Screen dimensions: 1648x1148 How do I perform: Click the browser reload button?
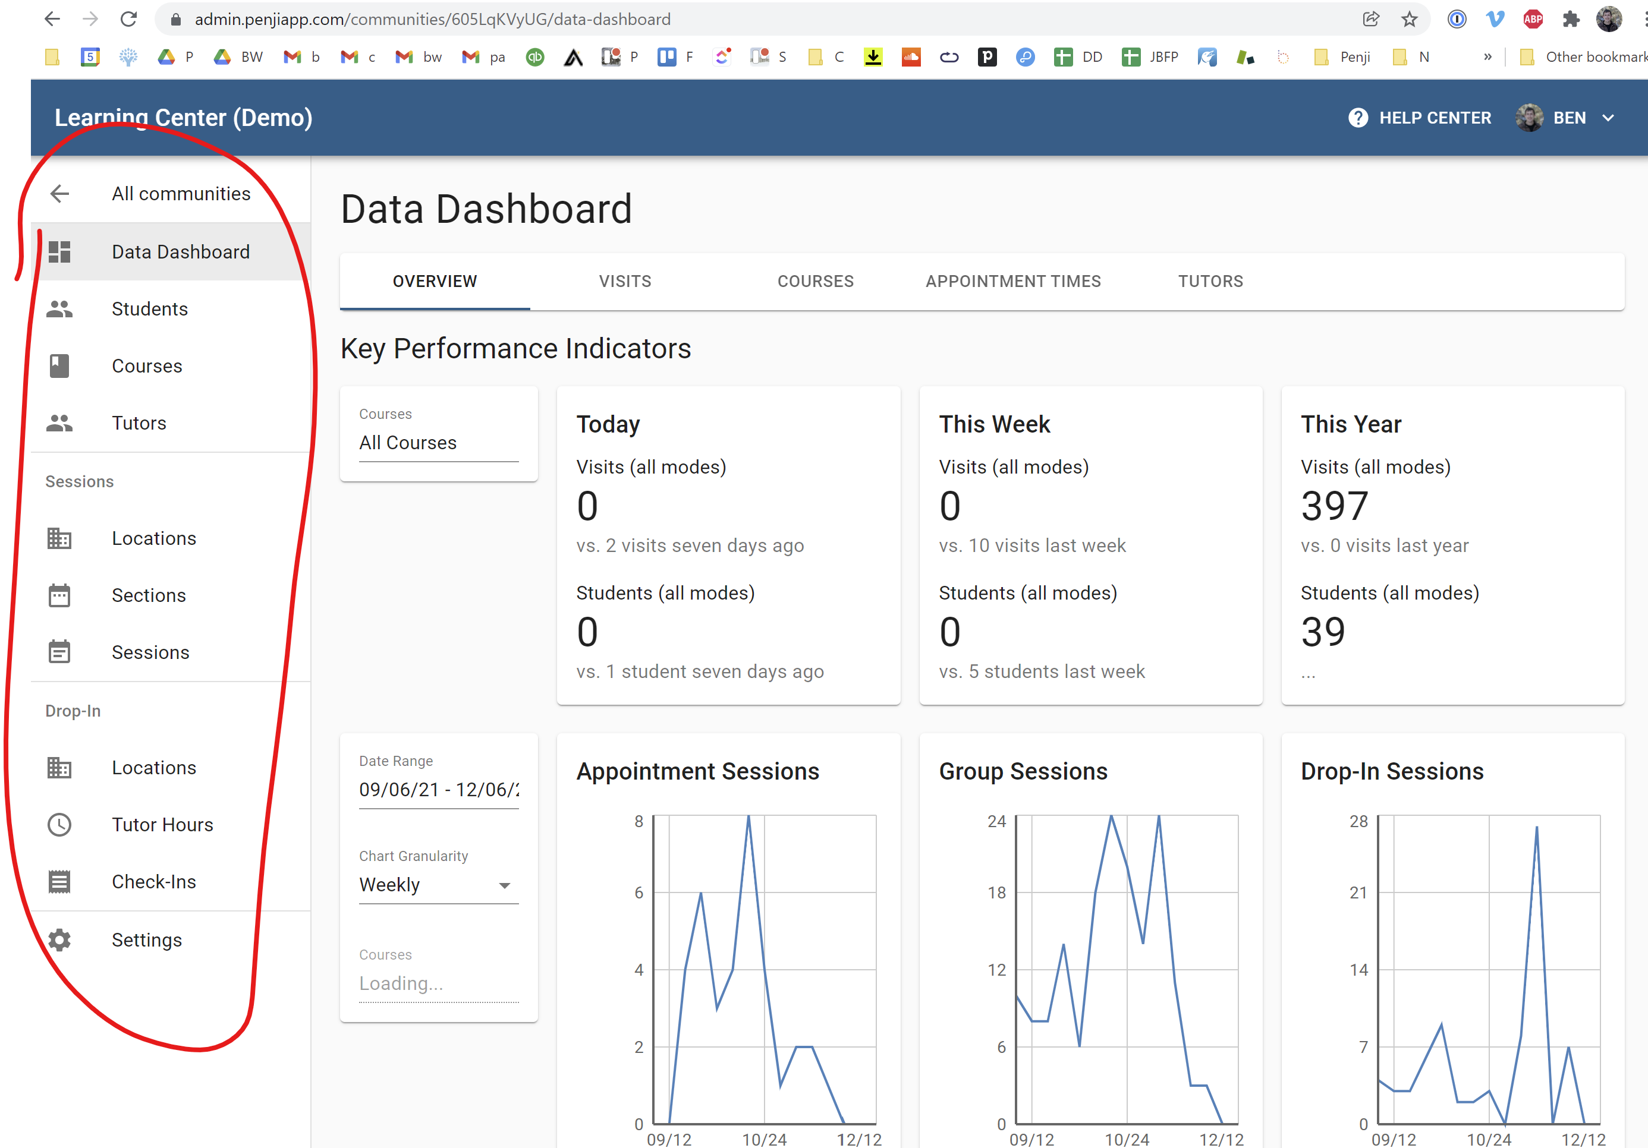[129, 20]
